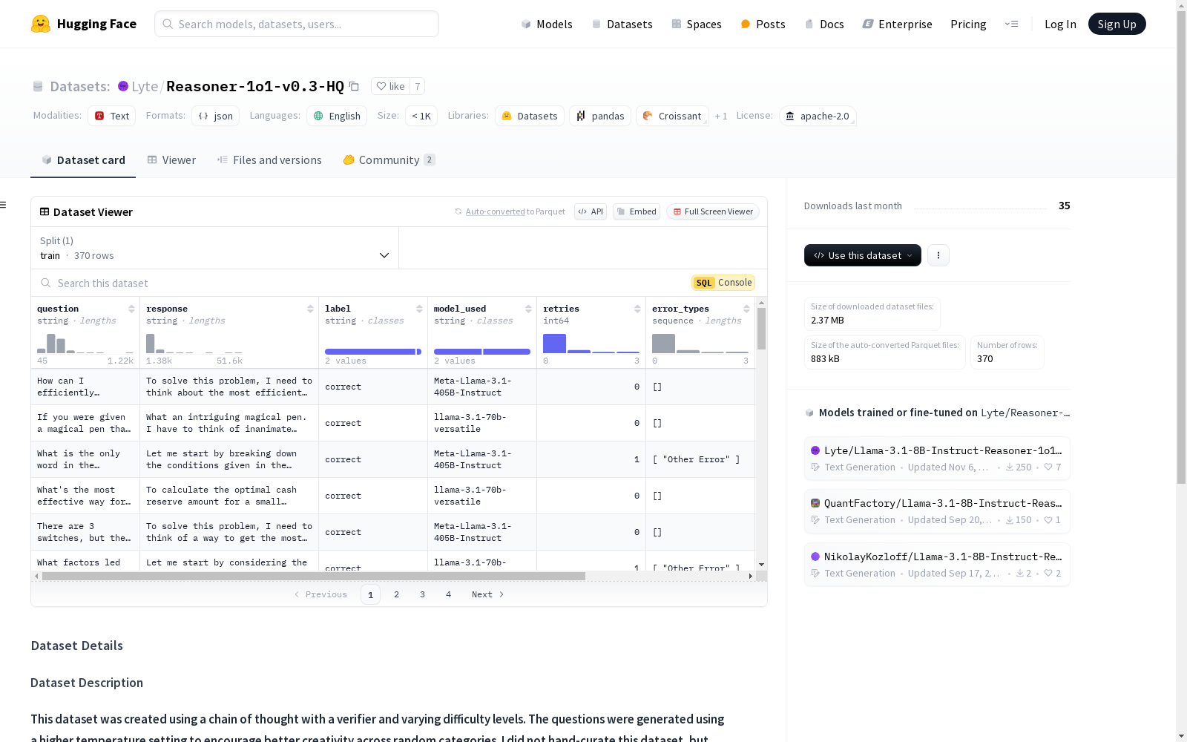Open Docs from the top navigation
This screenshot has width=1187, height=742.
[x=824, y=24]
